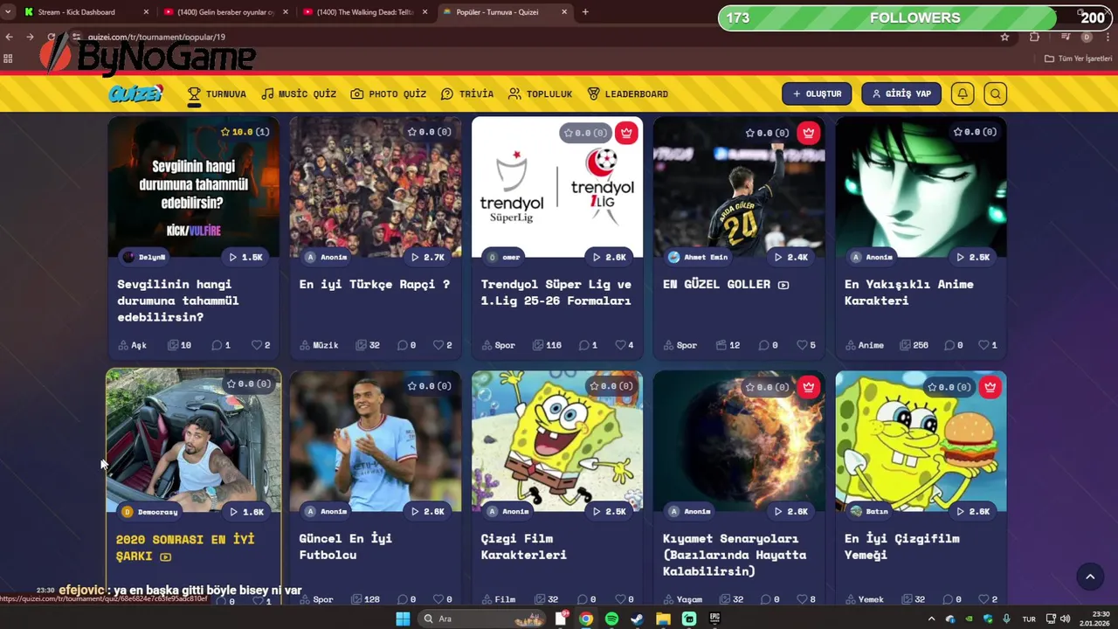Open the site search magnifier icon

pos(996,93)
